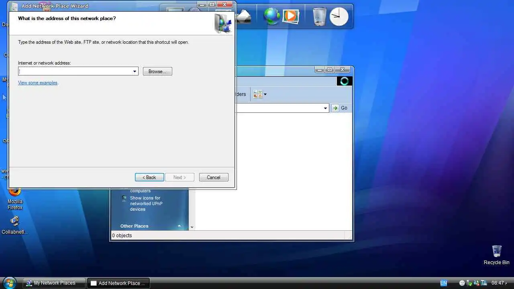514x289 pixels.
Task: Click the globe icon in the top dock
Action: [x=271, y=16]
